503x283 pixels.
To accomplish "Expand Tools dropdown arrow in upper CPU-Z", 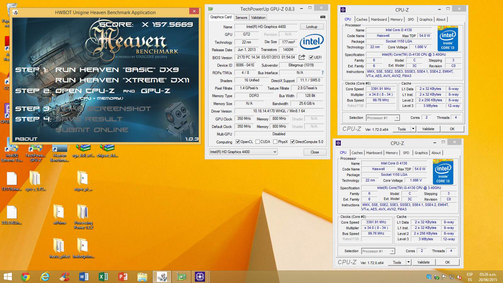I will point(413,129).
